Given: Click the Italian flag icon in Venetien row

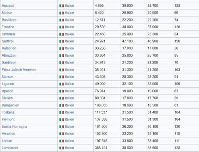Looking at the screenshot, I should coord(62,134).
